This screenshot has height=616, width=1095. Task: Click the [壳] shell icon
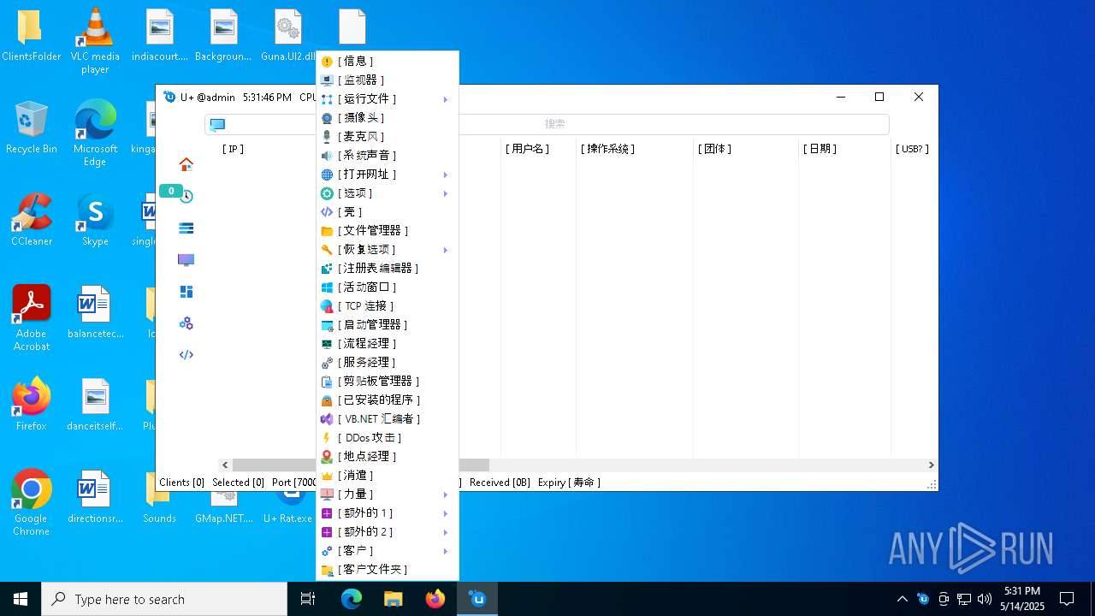[x=327, y=212]
